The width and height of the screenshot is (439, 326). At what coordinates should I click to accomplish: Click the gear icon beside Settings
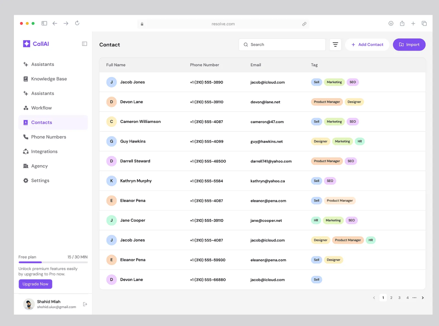tap(26, 180)
